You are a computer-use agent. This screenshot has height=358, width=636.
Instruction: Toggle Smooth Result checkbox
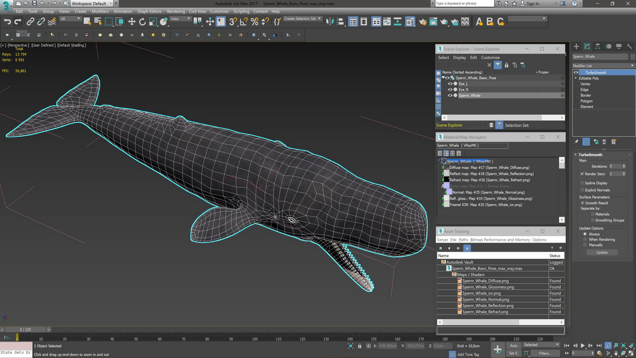(x=582, y=203)
